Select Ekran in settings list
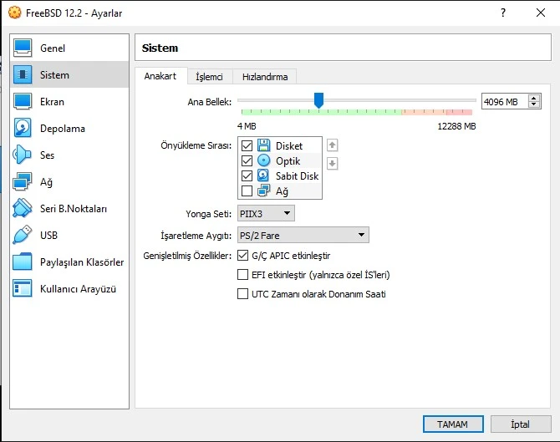 [x=69, y=101]
